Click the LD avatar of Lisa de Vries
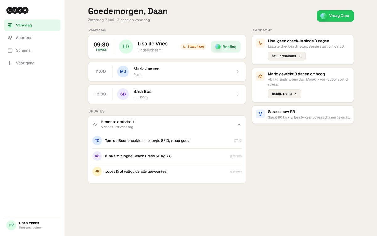This screenshot has width=377, height=236. pos(126,47)
